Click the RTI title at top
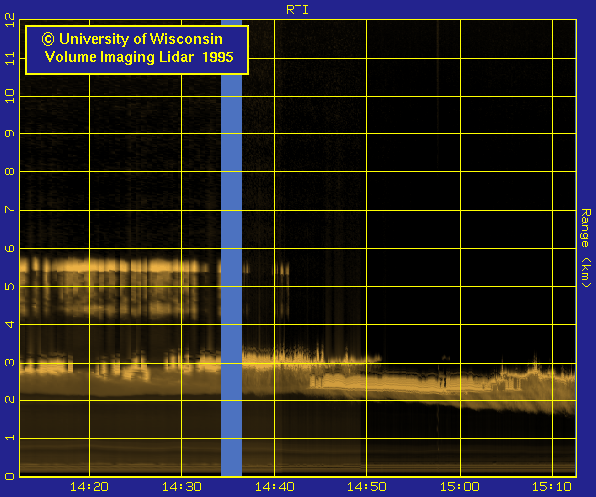Image resolution: width=596 pixels, height=497 pixels. click(x=298, y=10)
